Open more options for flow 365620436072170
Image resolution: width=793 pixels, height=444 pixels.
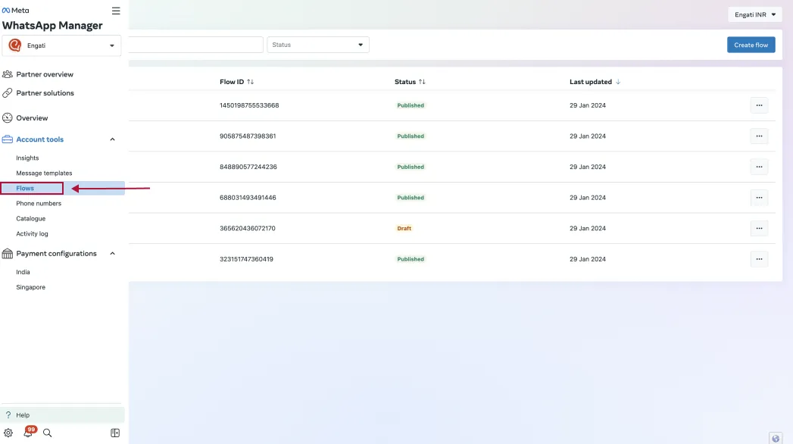click(759, 229)
